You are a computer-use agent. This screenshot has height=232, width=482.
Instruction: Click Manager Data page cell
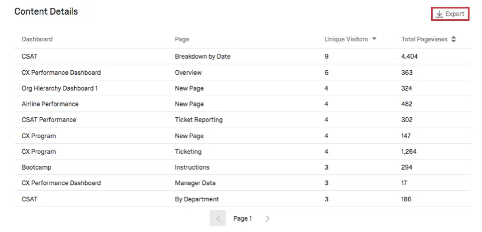click(195, 183)
